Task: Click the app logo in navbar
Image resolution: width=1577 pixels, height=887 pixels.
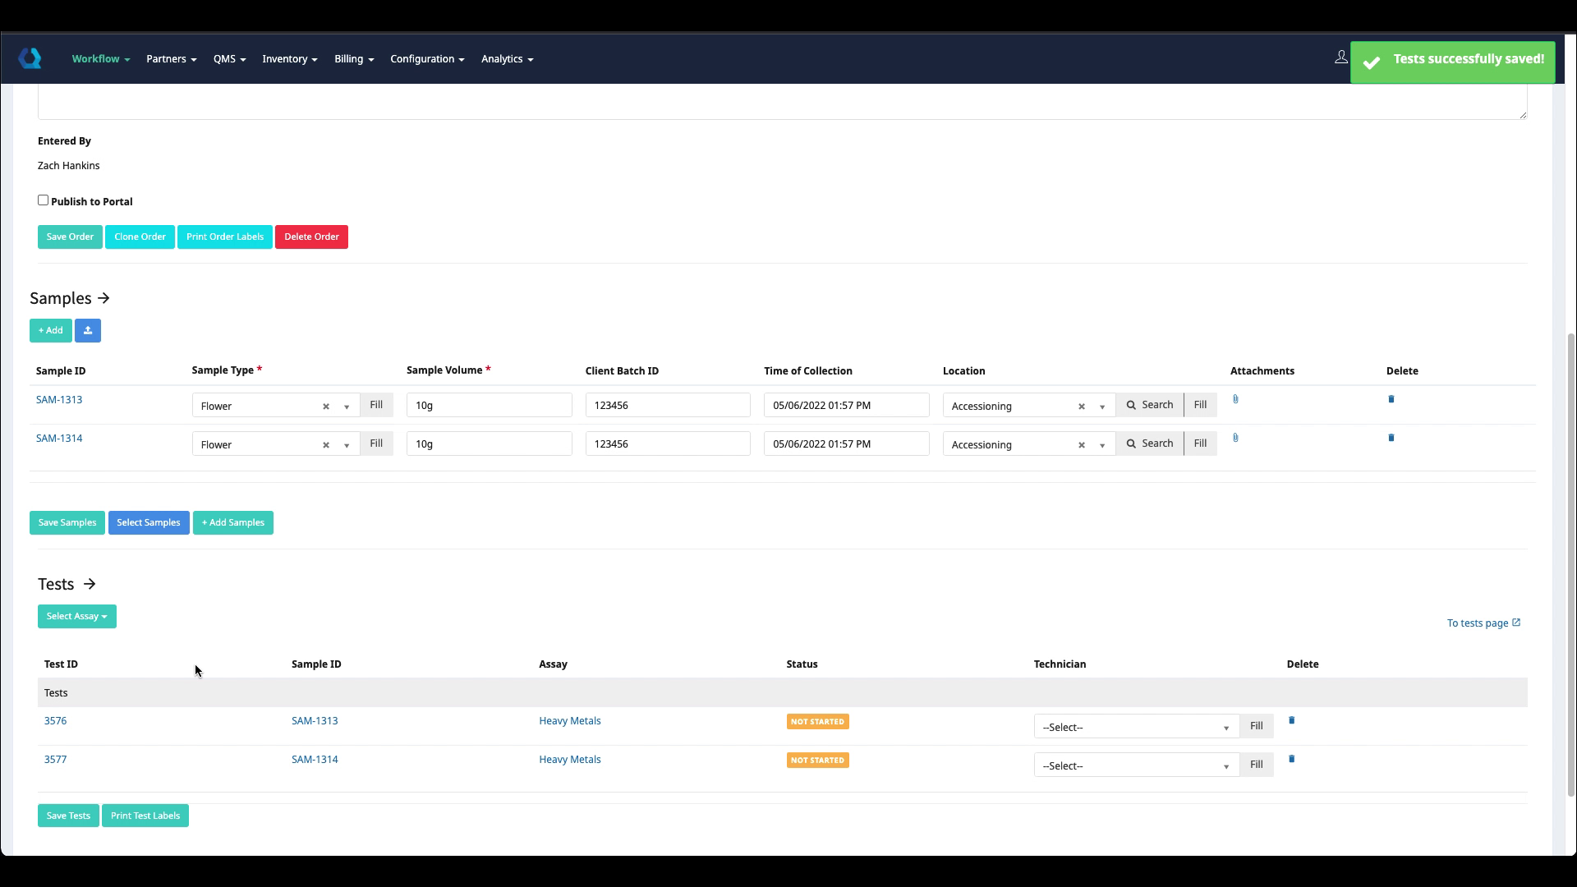Action: point(30,58)
